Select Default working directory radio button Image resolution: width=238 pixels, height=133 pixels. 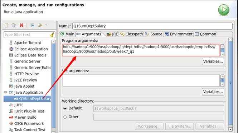pyautogui.click(x=65, y=108)
